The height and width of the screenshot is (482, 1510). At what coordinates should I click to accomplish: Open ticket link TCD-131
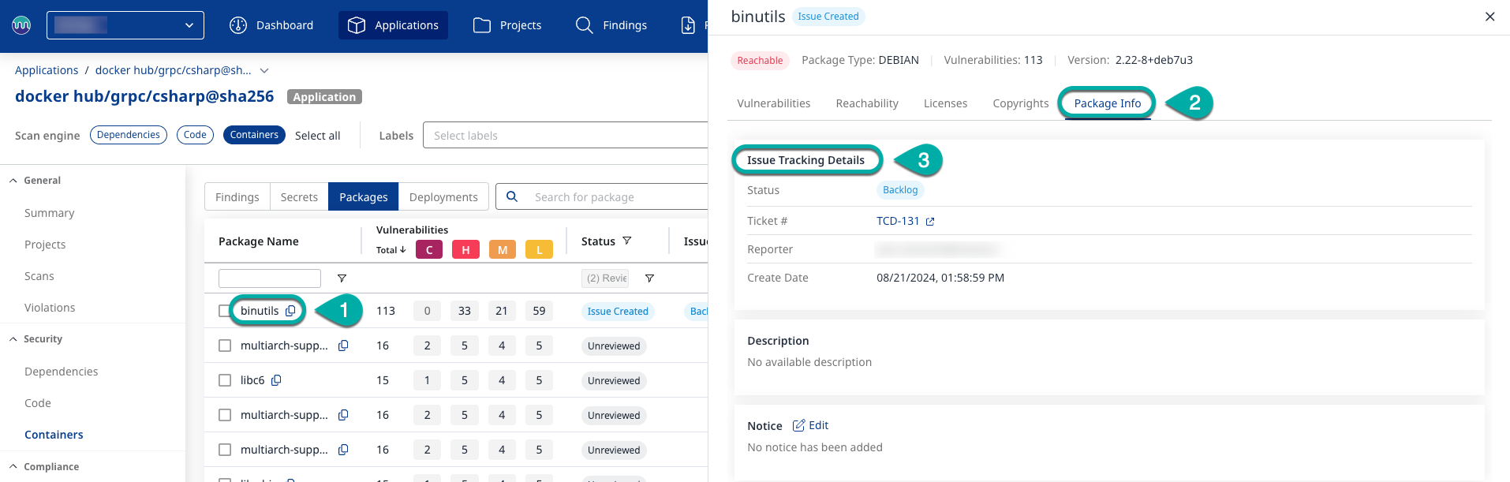pos(898,221)
